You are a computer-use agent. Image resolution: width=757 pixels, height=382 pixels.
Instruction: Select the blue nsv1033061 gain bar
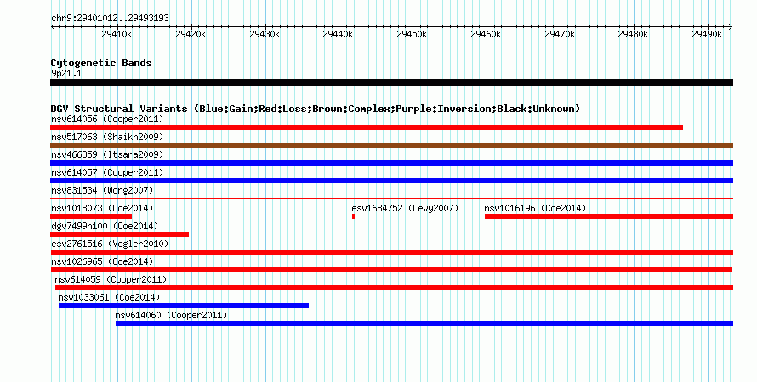click(x=184, y=306)
